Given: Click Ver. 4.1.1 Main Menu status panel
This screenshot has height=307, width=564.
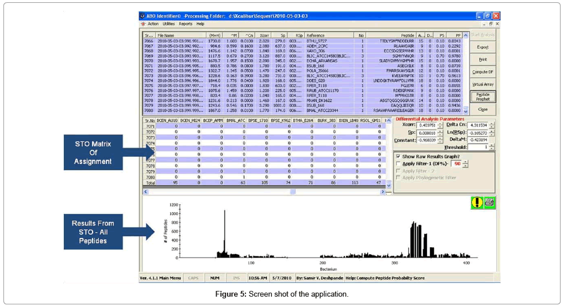Looking at the screenshot, I should tap(160, 278).
